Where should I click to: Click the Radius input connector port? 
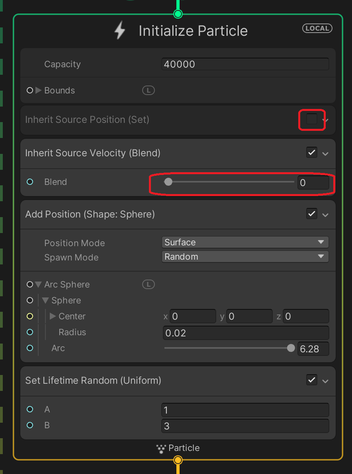click(x=29, y=332)
